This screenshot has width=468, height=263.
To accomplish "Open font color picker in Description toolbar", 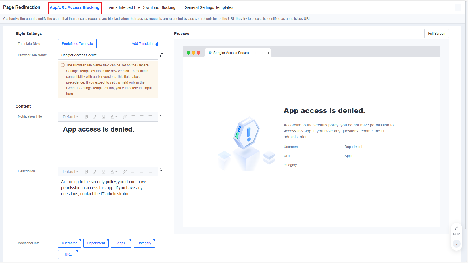I will pos(114,172).
